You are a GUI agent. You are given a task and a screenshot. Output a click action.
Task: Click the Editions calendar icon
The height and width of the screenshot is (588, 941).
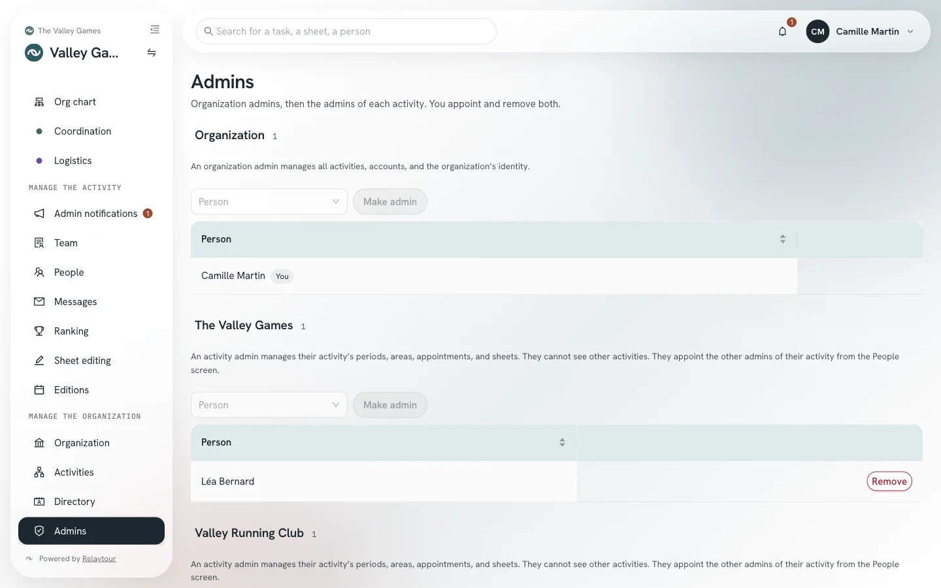[39, 390]
